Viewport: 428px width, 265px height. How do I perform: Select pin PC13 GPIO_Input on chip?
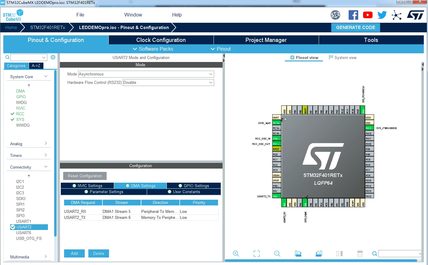(x=276, y=123)
